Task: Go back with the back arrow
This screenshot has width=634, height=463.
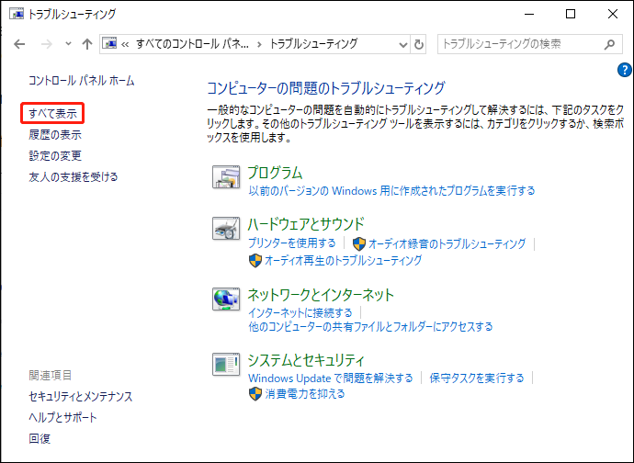Action: click(19, 44)
